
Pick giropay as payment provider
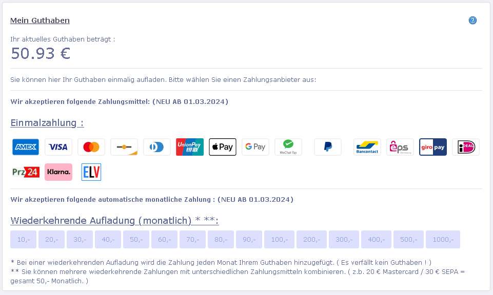tap(433, 147)
